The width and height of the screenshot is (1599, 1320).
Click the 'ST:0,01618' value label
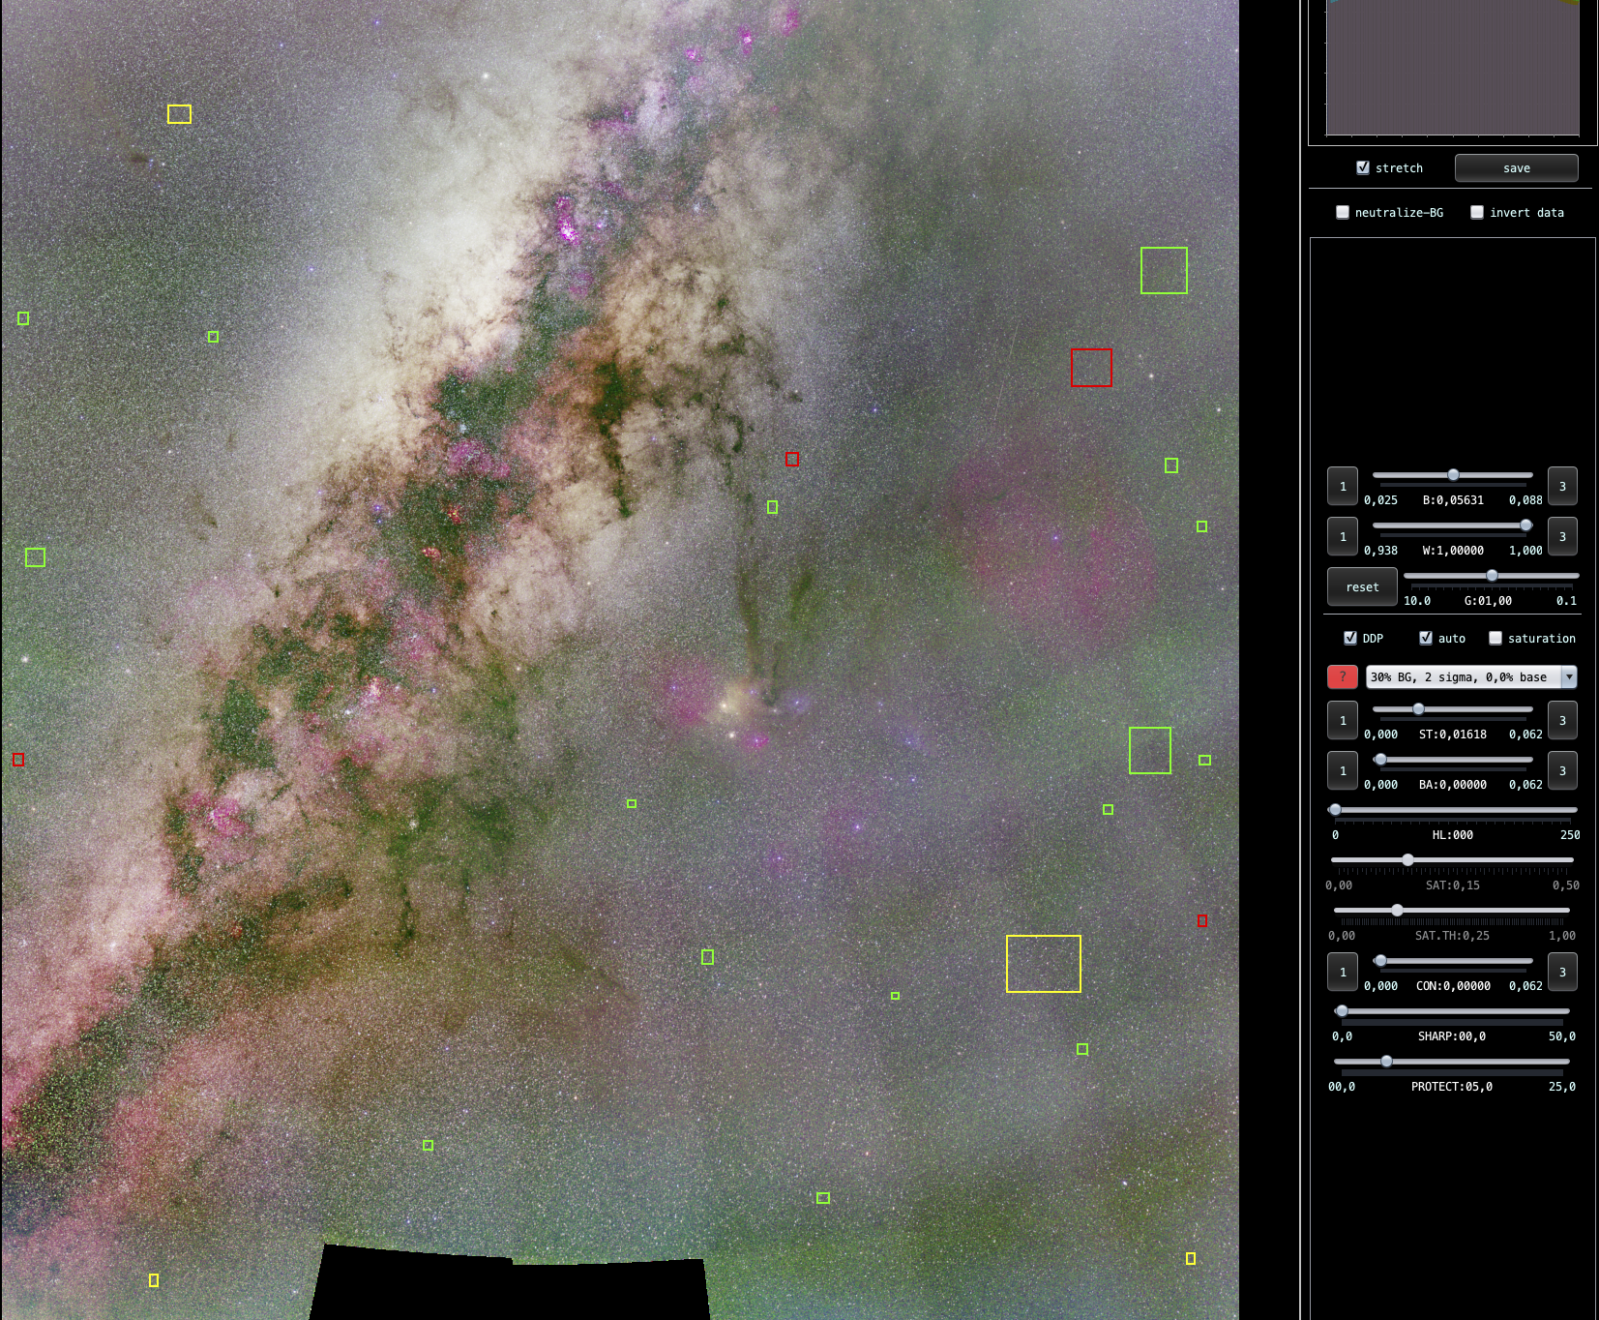[x=1453, y=735]
